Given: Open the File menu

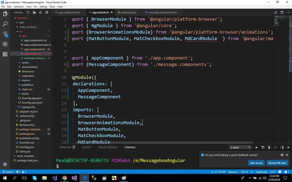Looking at the screenshot, I should [3, 7].
